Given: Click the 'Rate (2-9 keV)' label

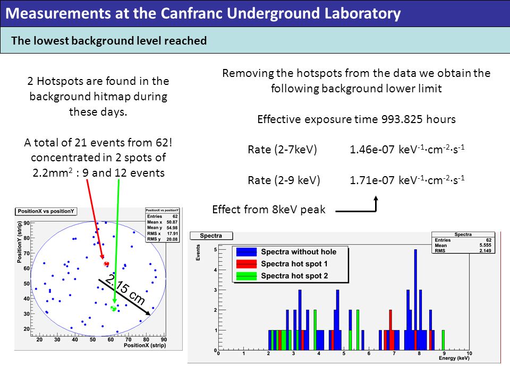Looking at the screenshot, I should click(284, 180).
